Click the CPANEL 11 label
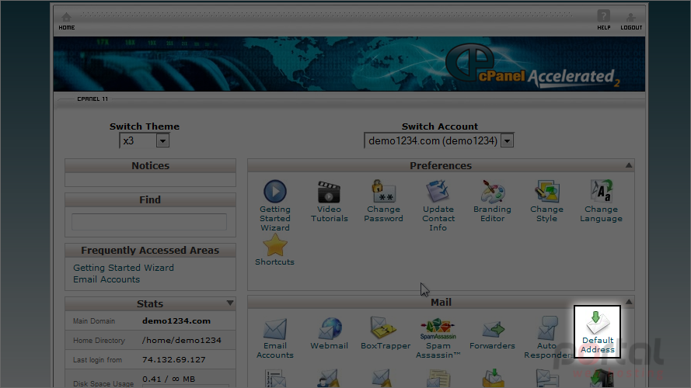This screenshot has width=691, height=388. pos(92,99)
